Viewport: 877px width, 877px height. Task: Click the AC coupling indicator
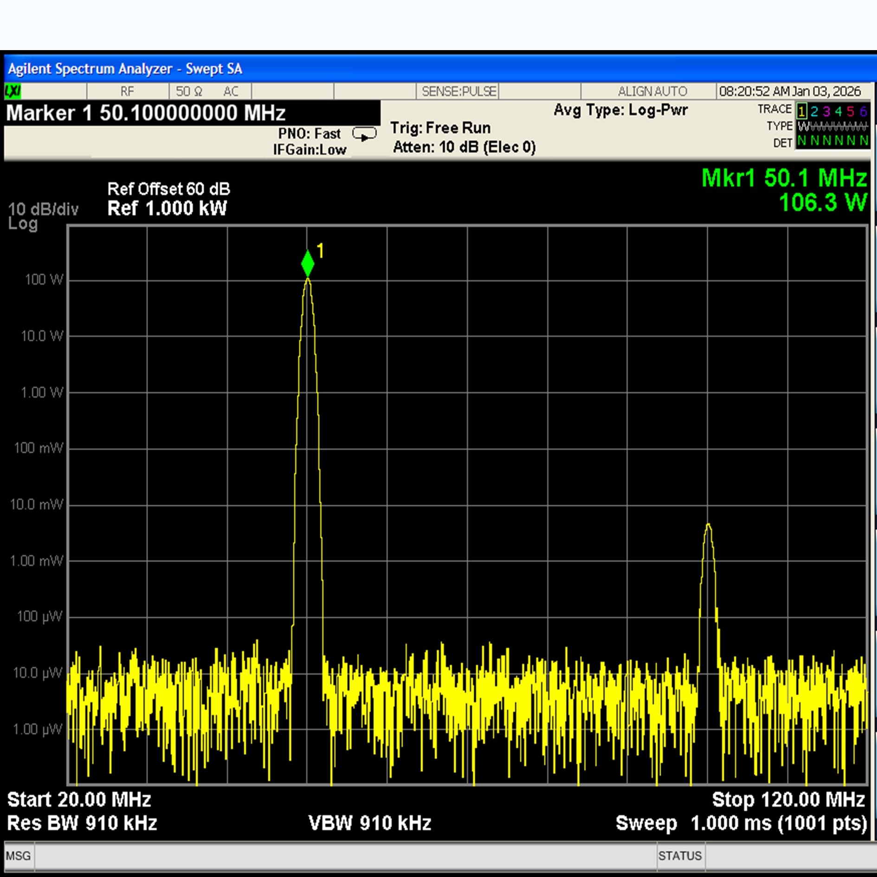(x=231, y=91)
